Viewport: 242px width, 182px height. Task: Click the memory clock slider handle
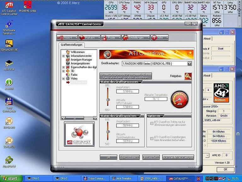click(108, 132)
